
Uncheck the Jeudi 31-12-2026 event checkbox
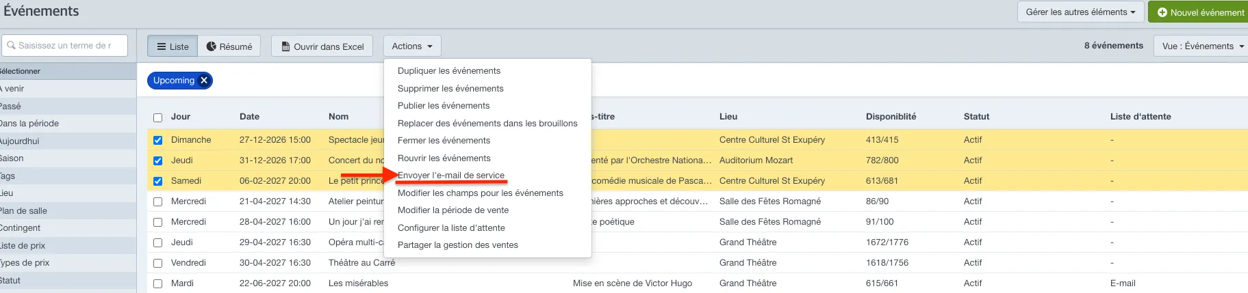[x=158, y=161]
